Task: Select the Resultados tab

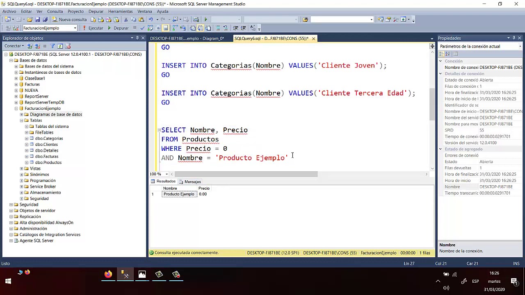Action: 163,182
